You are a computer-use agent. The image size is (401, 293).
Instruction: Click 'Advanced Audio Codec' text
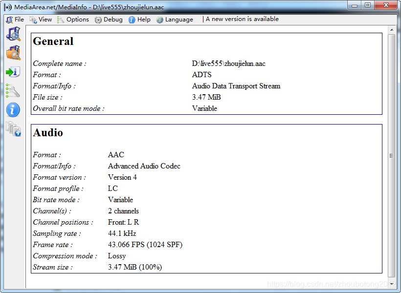144,166
